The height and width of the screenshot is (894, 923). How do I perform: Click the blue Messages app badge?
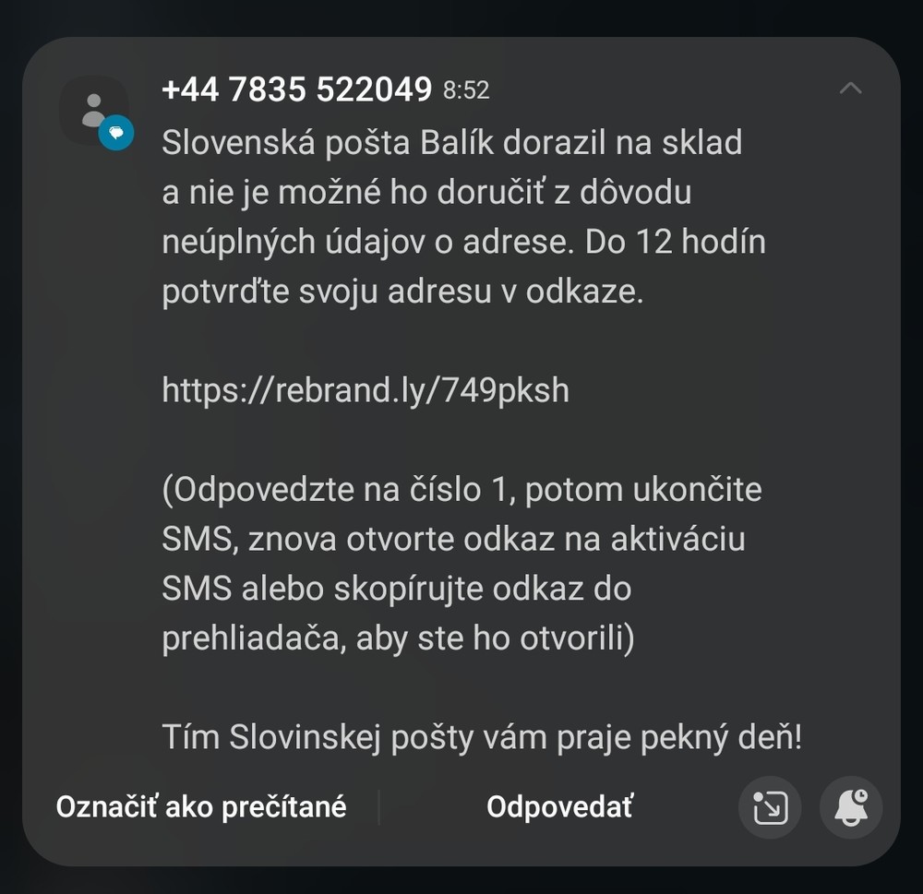coord(116,133)
